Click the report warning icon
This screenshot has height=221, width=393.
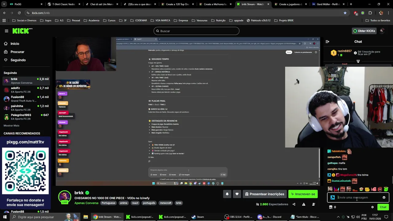tap(304, 204)
